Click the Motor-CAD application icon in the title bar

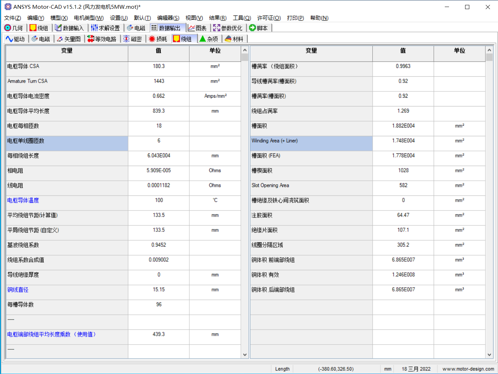[8, 7]
